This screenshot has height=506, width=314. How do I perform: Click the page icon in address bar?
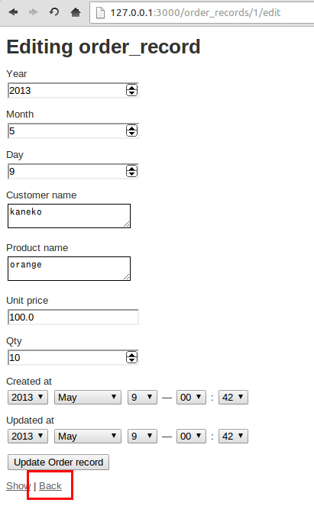point(101,12)
